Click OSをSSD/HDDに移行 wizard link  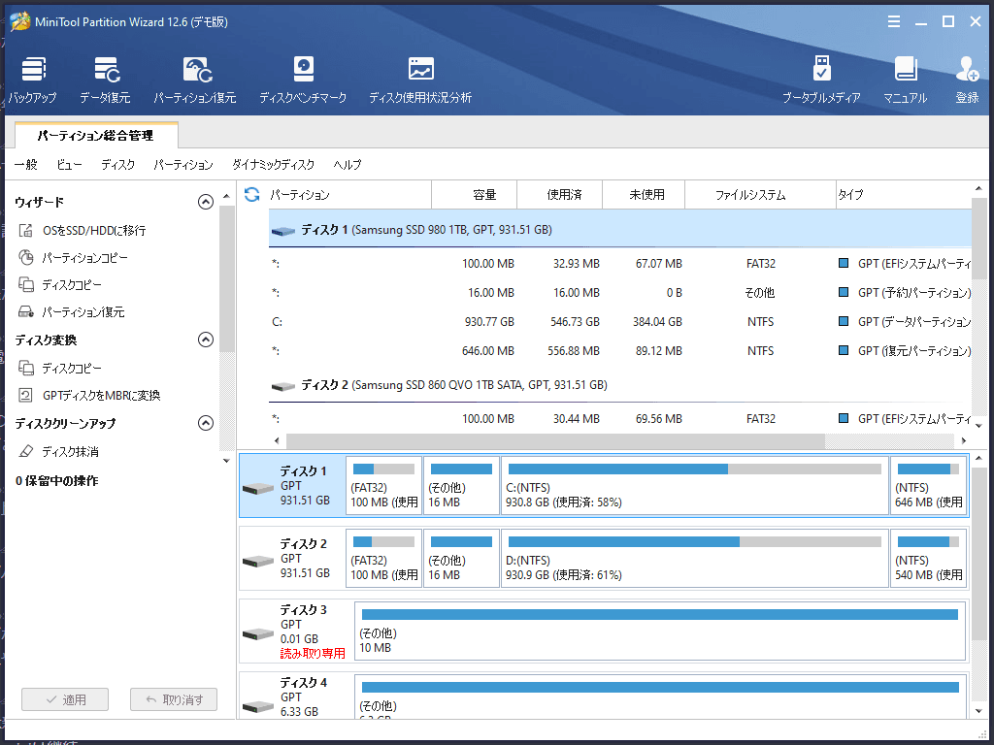point(93,231)
